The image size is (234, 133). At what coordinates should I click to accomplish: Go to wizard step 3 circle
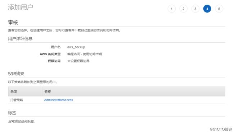pyautogui.click(x=195, y=9)
